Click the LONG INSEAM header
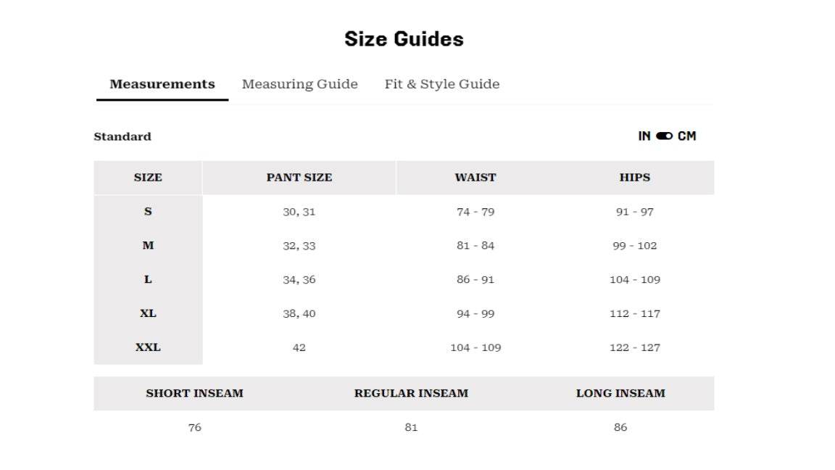The height and width of the screenshot is (470, 835). point(620,393)
